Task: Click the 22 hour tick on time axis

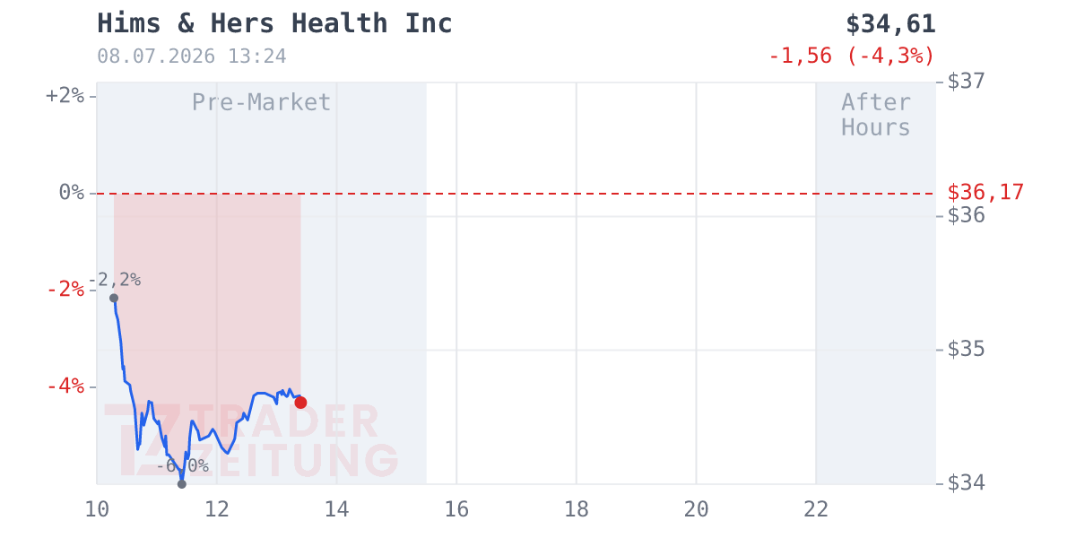Action: point(816,509)
